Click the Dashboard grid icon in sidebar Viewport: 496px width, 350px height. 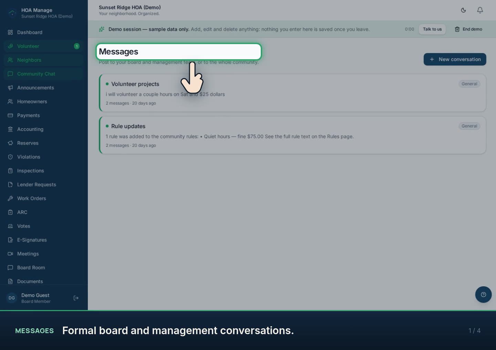coord(10,32)
